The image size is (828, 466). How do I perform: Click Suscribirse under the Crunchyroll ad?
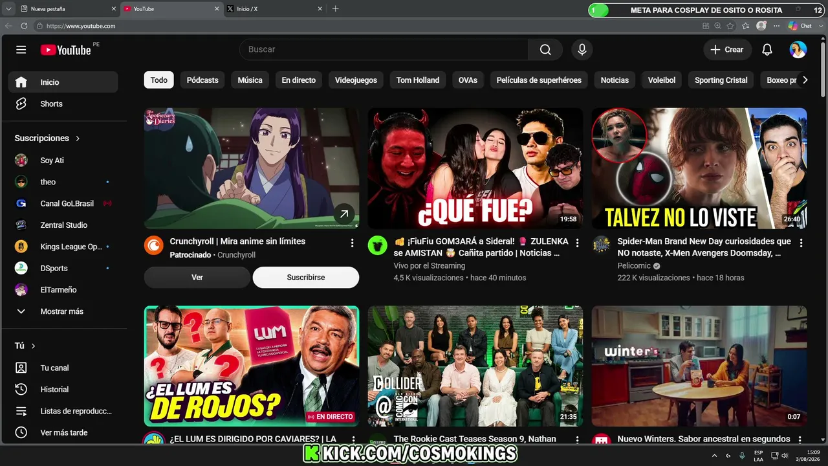[306, 277]
